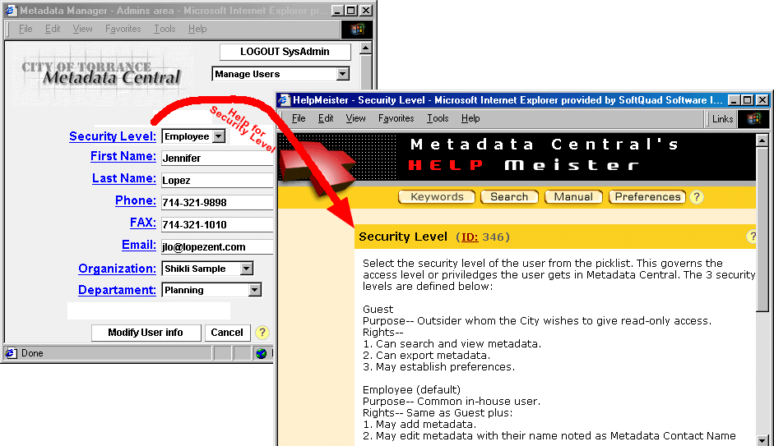Click help icon next to Preferences button
The width and height of the screenshot is (774, 446).
pyautogui.click(x=696, y=197)
